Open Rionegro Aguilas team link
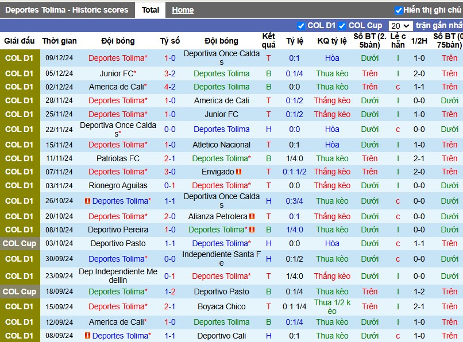 coord(118,185)
